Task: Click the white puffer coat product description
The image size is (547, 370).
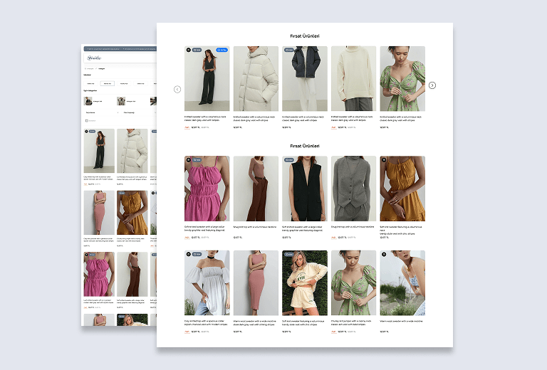Action: [256, 118]
